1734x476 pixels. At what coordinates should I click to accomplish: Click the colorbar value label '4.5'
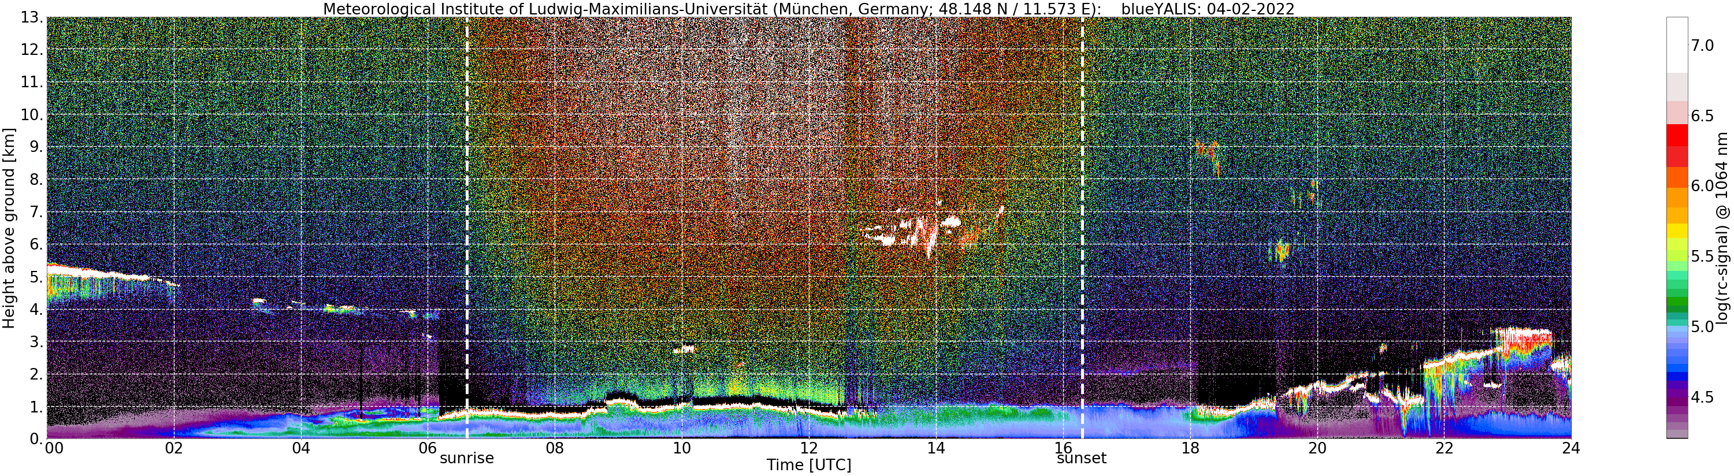[1702, 397]
